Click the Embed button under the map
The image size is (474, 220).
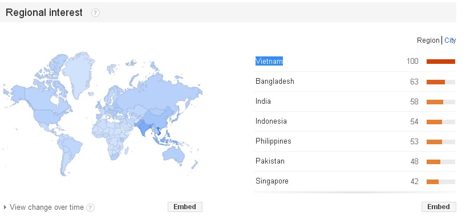coord(185,207)
